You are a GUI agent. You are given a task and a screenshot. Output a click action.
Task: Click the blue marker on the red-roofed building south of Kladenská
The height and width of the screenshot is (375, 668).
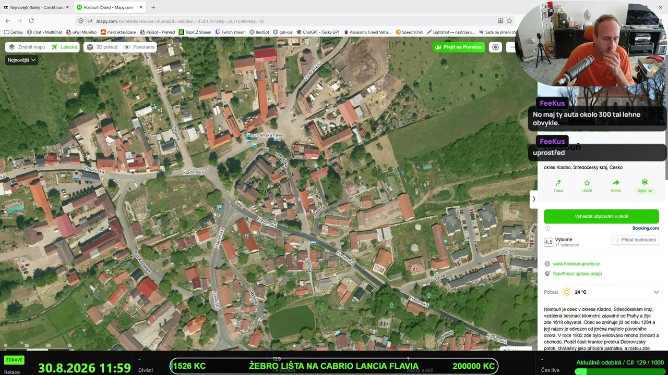(x=246, y=236)
